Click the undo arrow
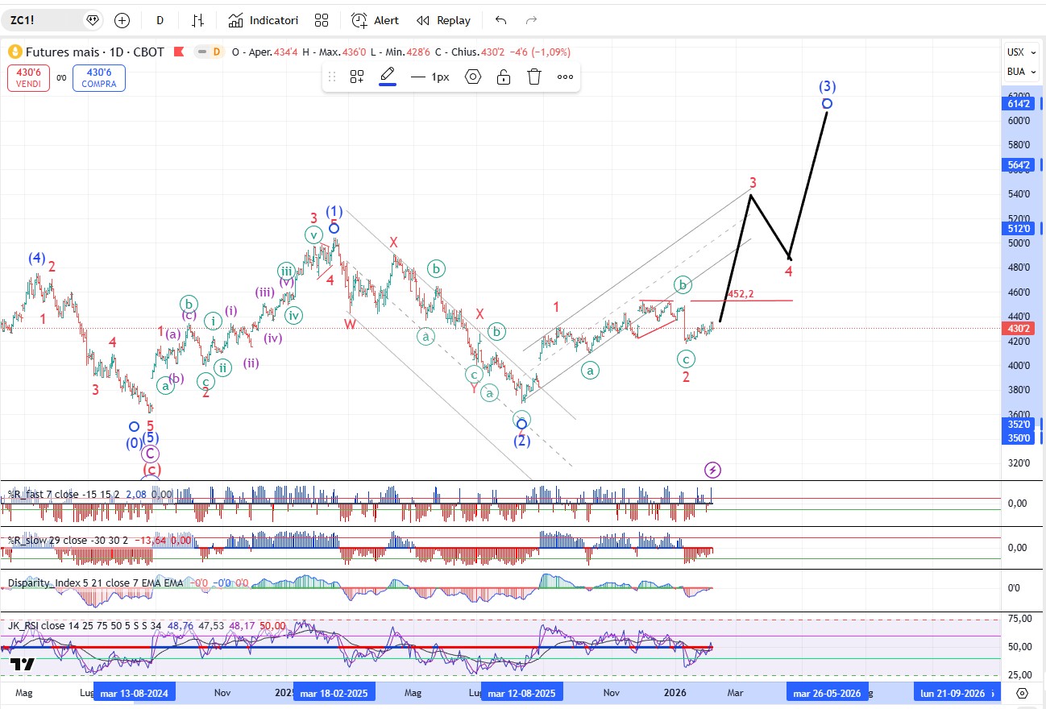This screenshot has height=709, width=1046. pyautogui.click(x=501, y=20)
